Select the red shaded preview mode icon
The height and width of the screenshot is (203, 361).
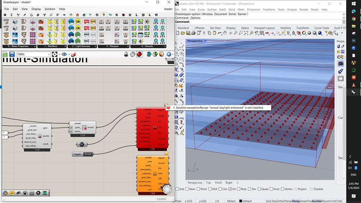point(139,54)
